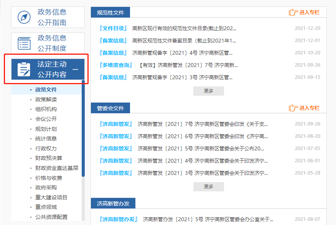Click the list icon for 政务信息公开制度

pyautogui.click(x=24, y=43)
